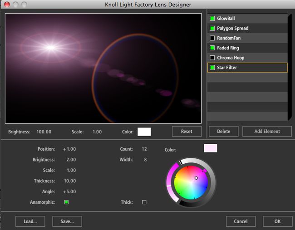The width and height of the screenshot is (295, 230).
Task: Select the RandomFan element row
Action: pyautogui.click(x=247, y=38)
